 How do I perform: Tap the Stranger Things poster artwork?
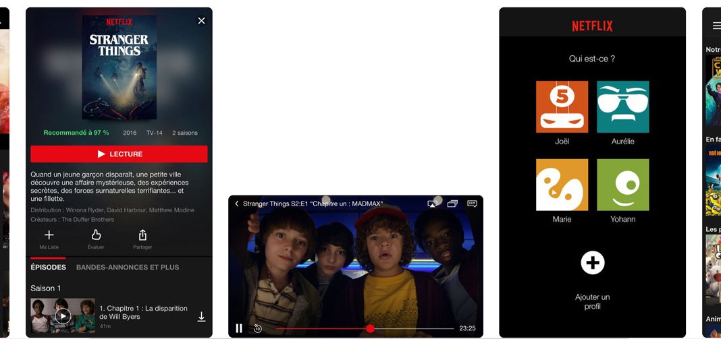point(119,67)
